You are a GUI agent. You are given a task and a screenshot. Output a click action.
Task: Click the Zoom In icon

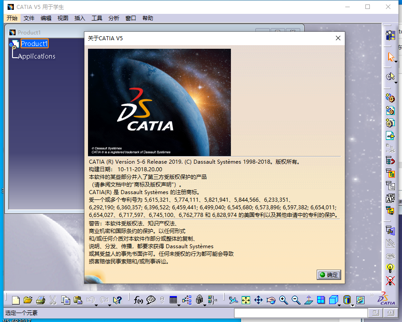point(284,300)
